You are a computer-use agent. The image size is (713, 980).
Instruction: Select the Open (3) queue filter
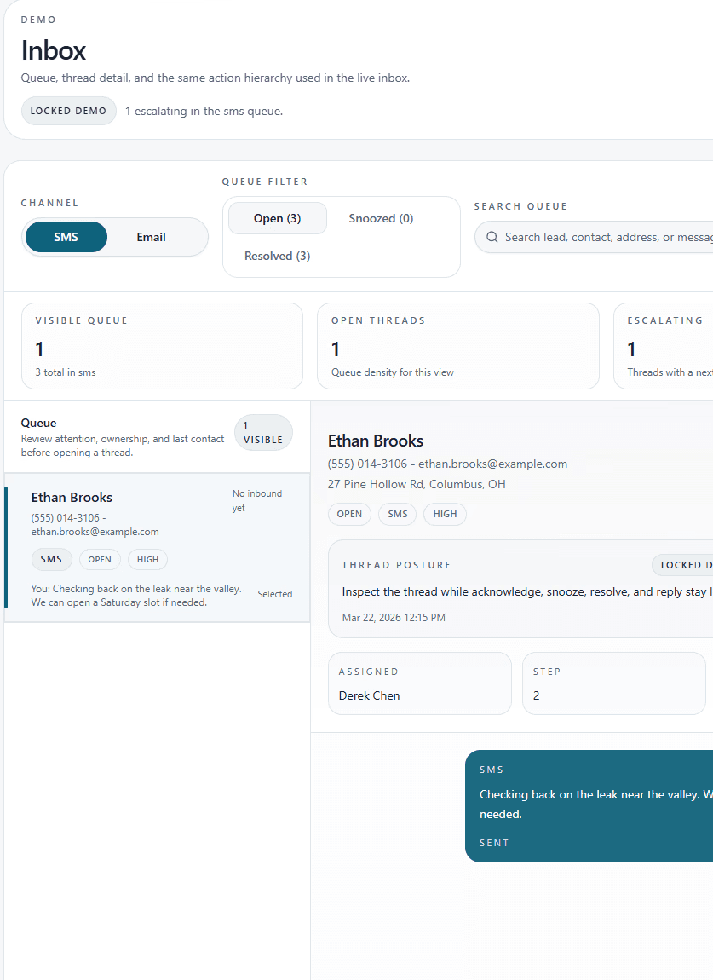[278, 218]
